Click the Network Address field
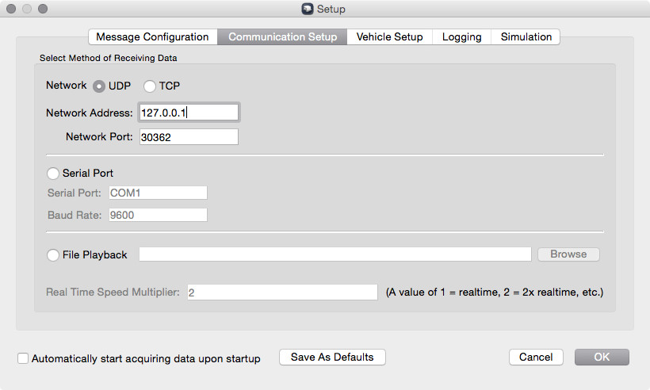The height and width of the screenshot is (390, 650). (x=189, y=113)
